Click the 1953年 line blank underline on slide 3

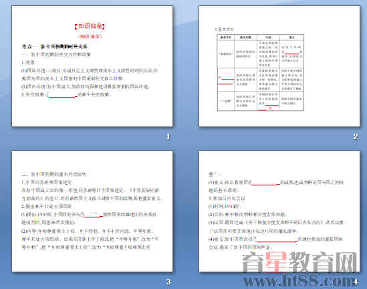coord(93,215)
